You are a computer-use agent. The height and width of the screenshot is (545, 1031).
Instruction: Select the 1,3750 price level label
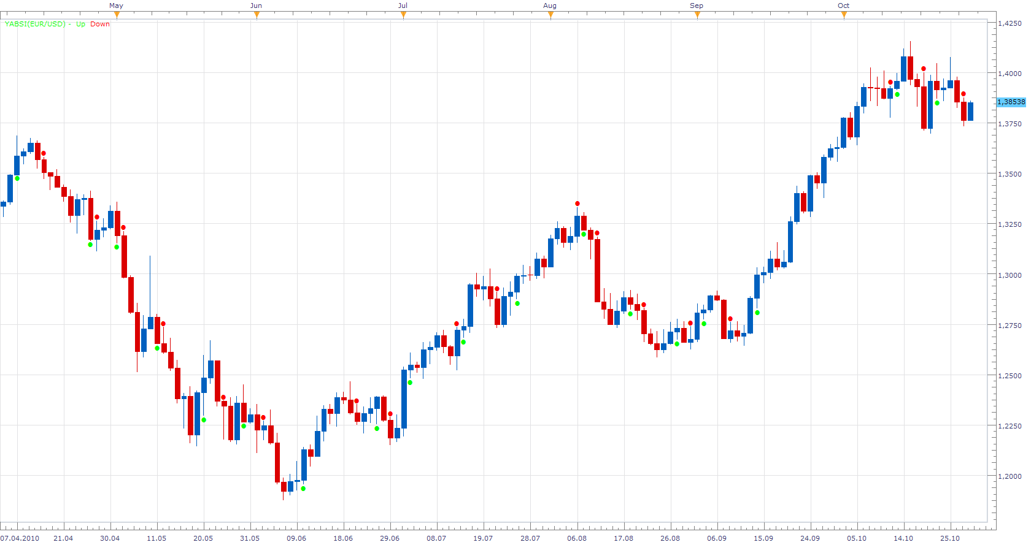tap(1010, 124)
